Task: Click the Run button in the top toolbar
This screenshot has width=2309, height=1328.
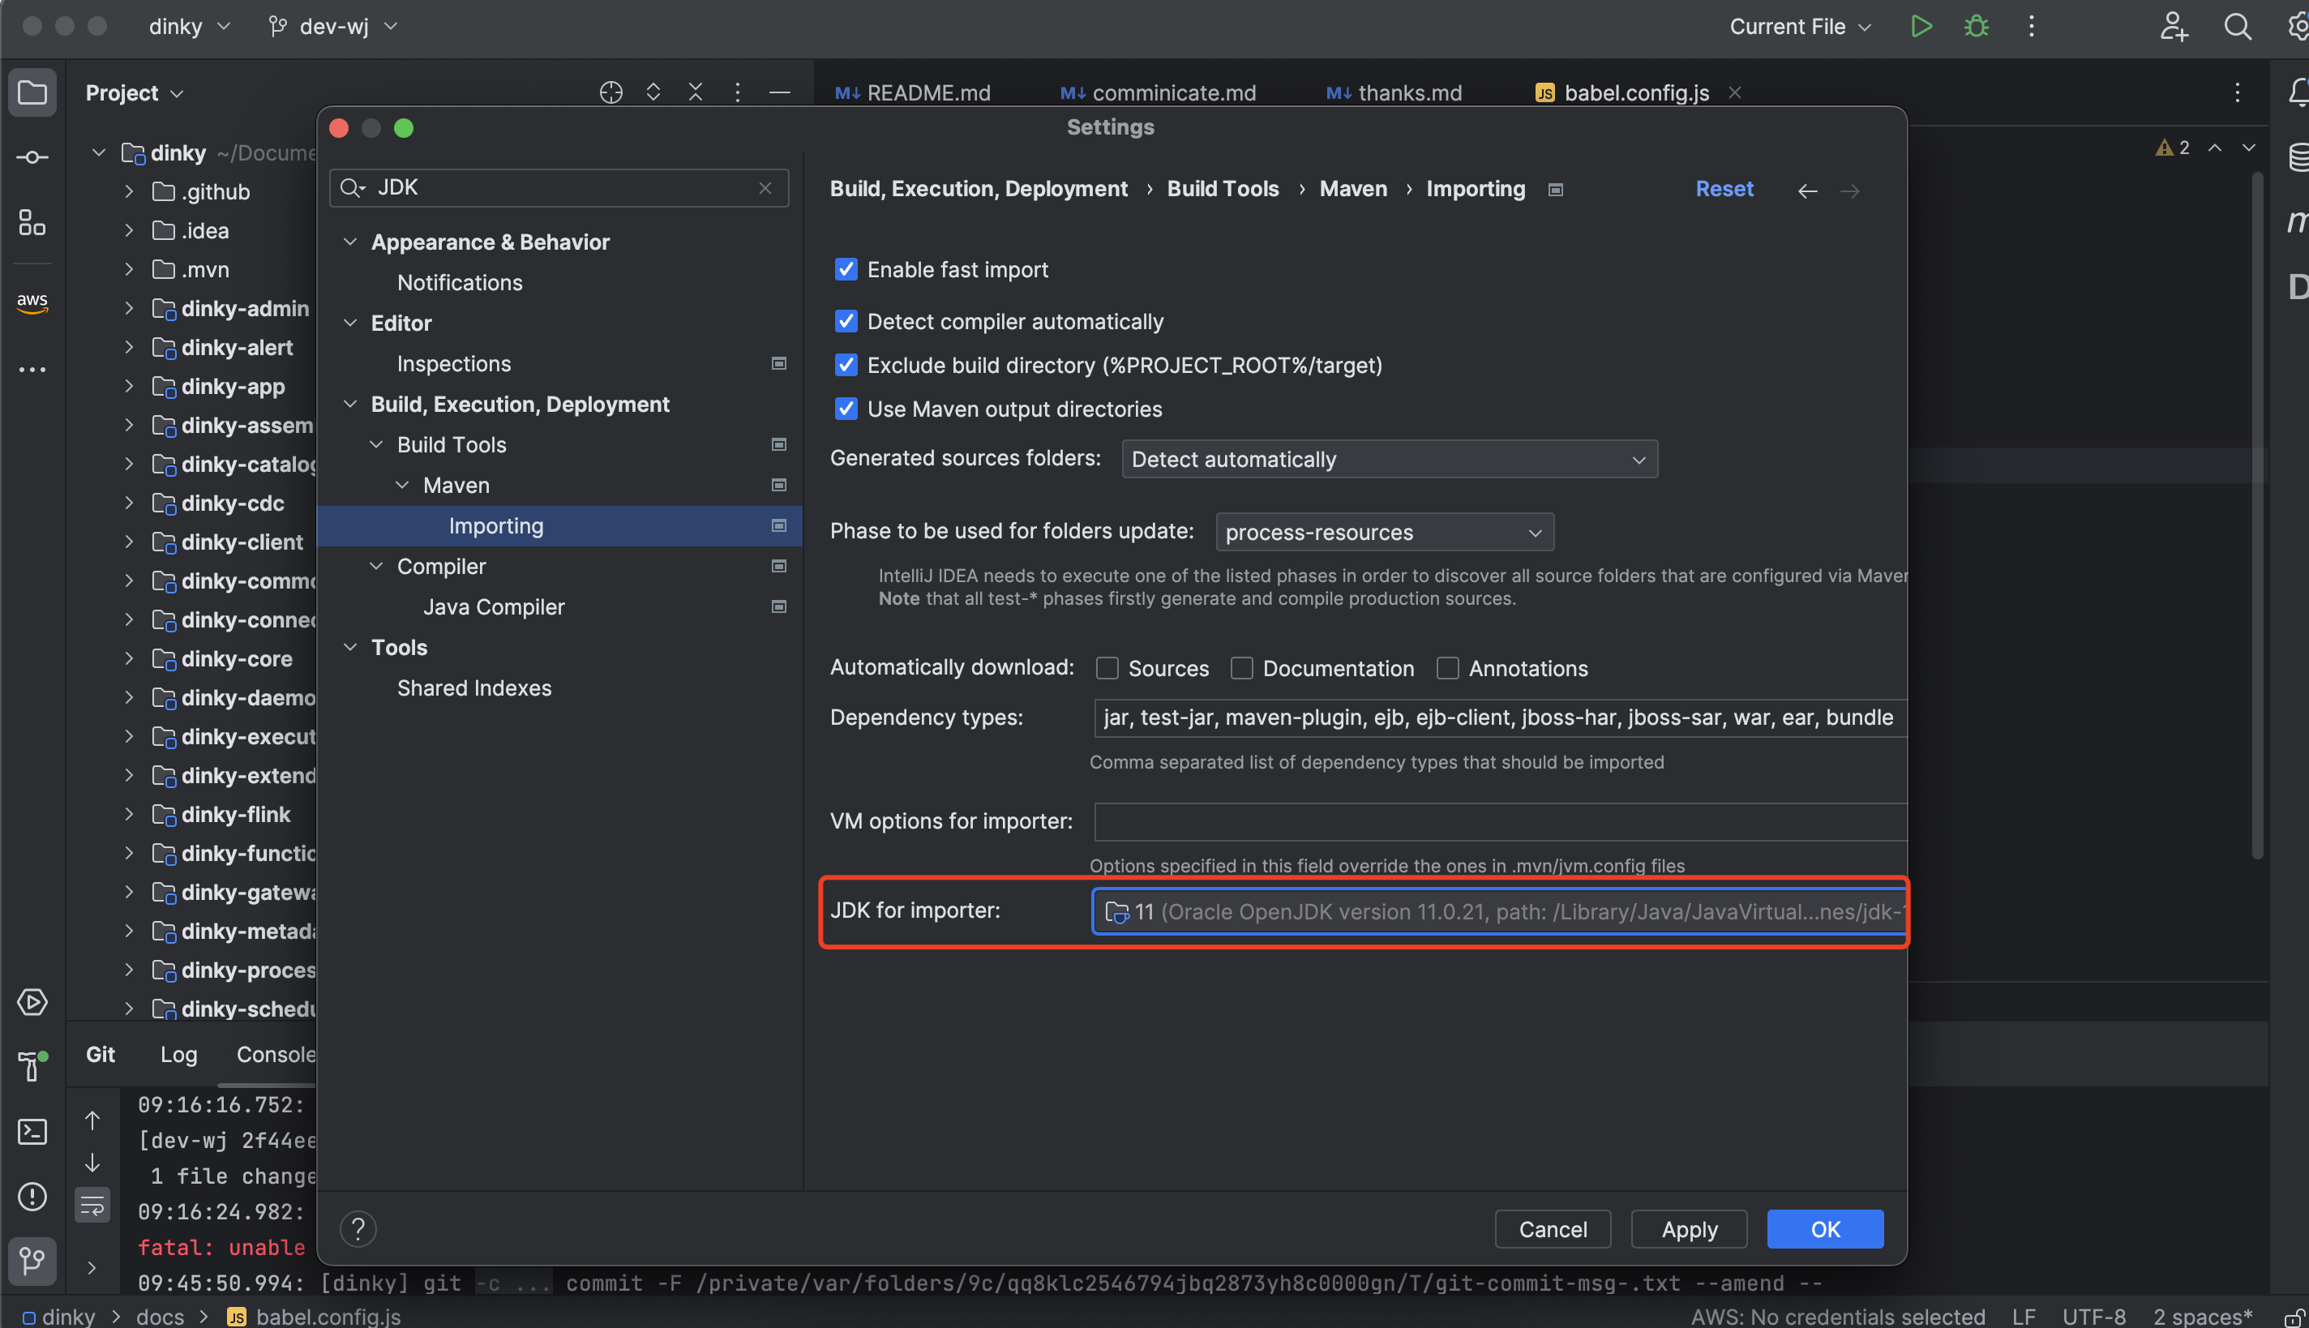Action: pyautogui.click(x=1921, y=27)
